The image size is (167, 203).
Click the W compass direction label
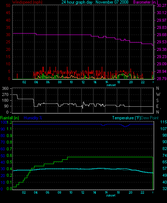coord(158,94)
